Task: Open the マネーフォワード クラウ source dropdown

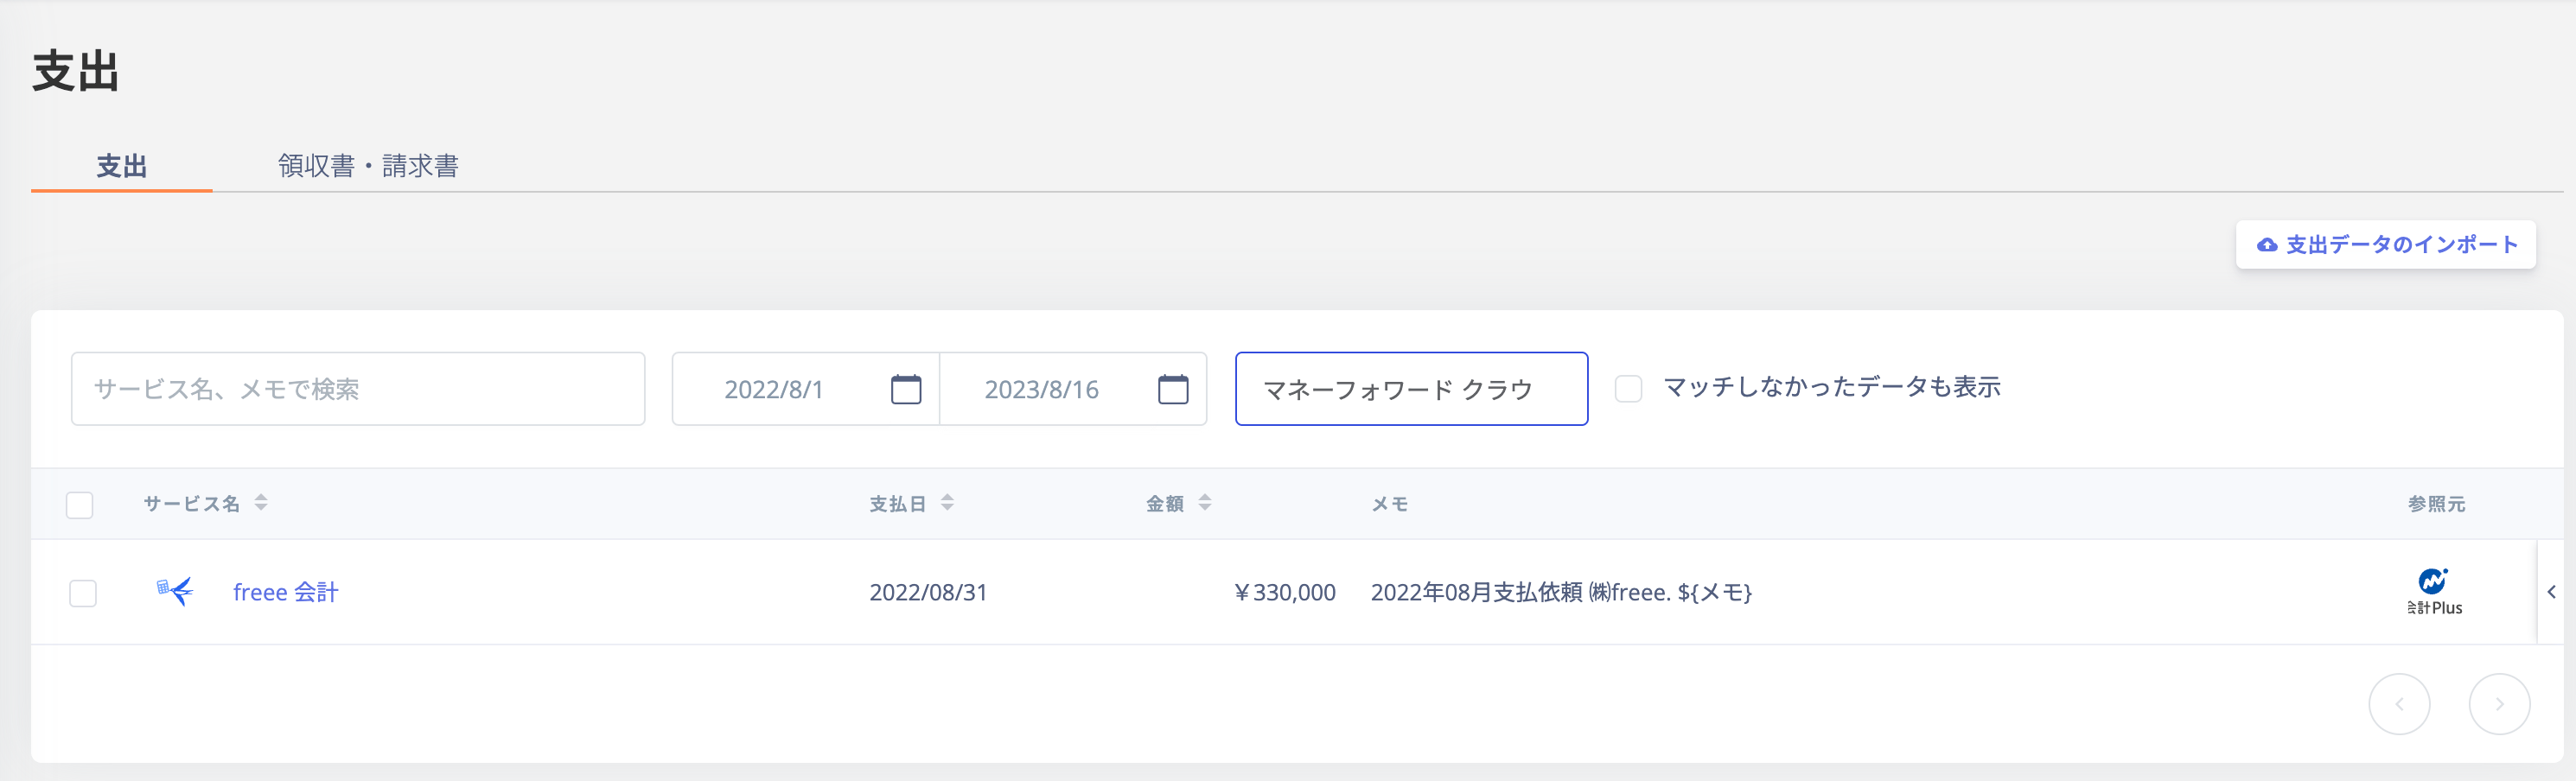Action: pyautogui.click(x=1411, y=389)
